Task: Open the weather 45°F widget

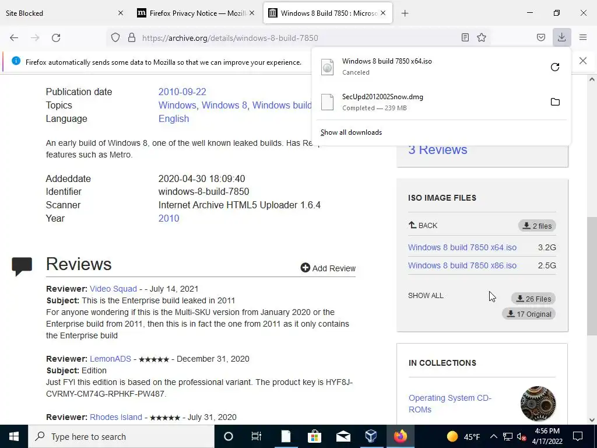Action: click(x=463, y=436)
